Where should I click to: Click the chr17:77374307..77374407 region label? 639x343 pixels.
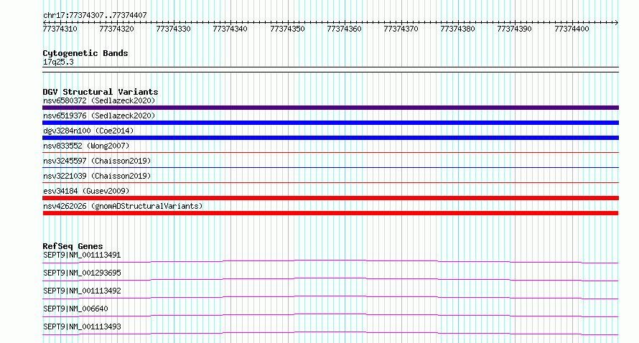(95, 15)
